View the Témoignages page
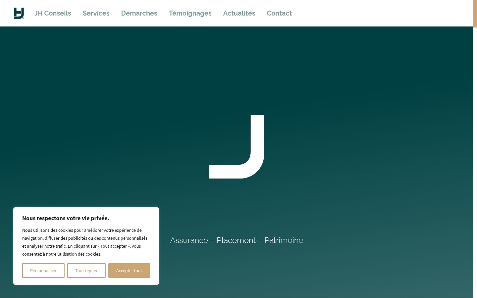Screen dimensions: 477x298 190,13
